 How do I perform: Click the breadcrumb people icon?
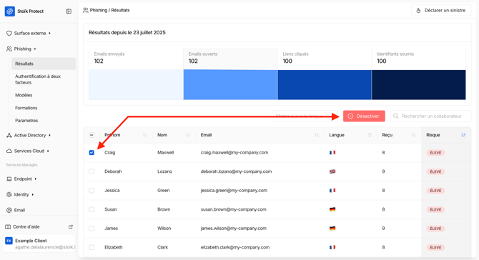pos(86,11)
